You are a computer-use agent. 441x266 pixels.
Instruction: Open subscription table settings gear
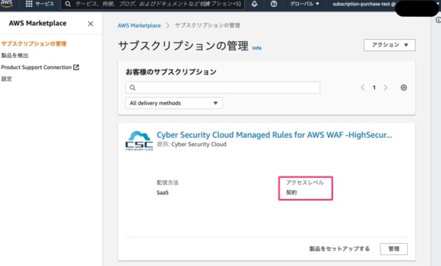click(x=404, y=88)
